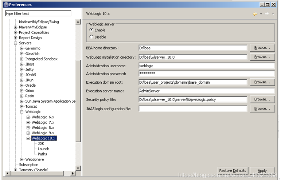The width and height of the screenshot is (281, 182).
Task: Expand the JBoss server node
Action: pos(22,64)
